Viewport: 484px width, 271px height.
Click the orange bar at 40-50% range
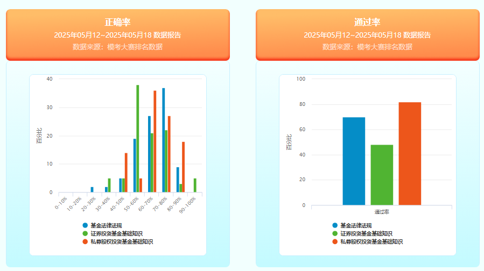[126, 173]
